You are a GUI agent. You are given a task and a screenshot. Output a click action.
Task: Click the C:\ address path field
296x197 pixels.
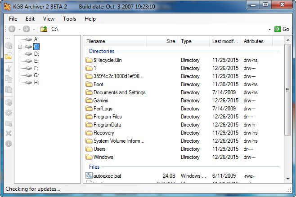158,29
